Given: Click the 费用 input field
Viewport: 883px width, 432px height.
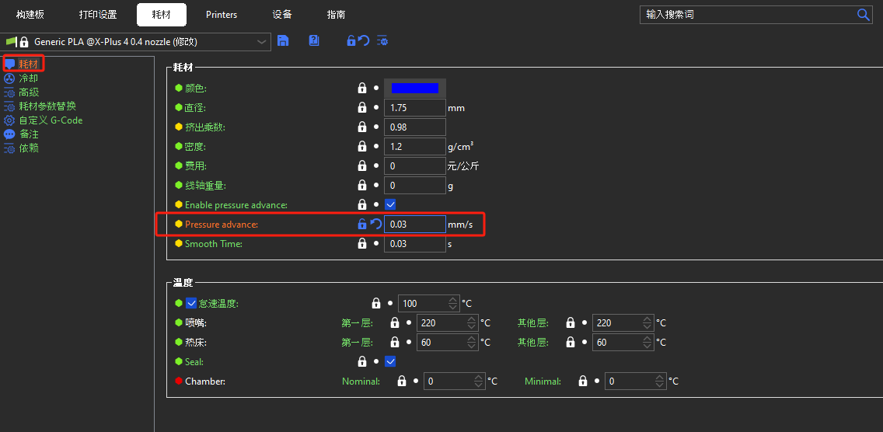Looking at the screenshot, I should [415, 165].
